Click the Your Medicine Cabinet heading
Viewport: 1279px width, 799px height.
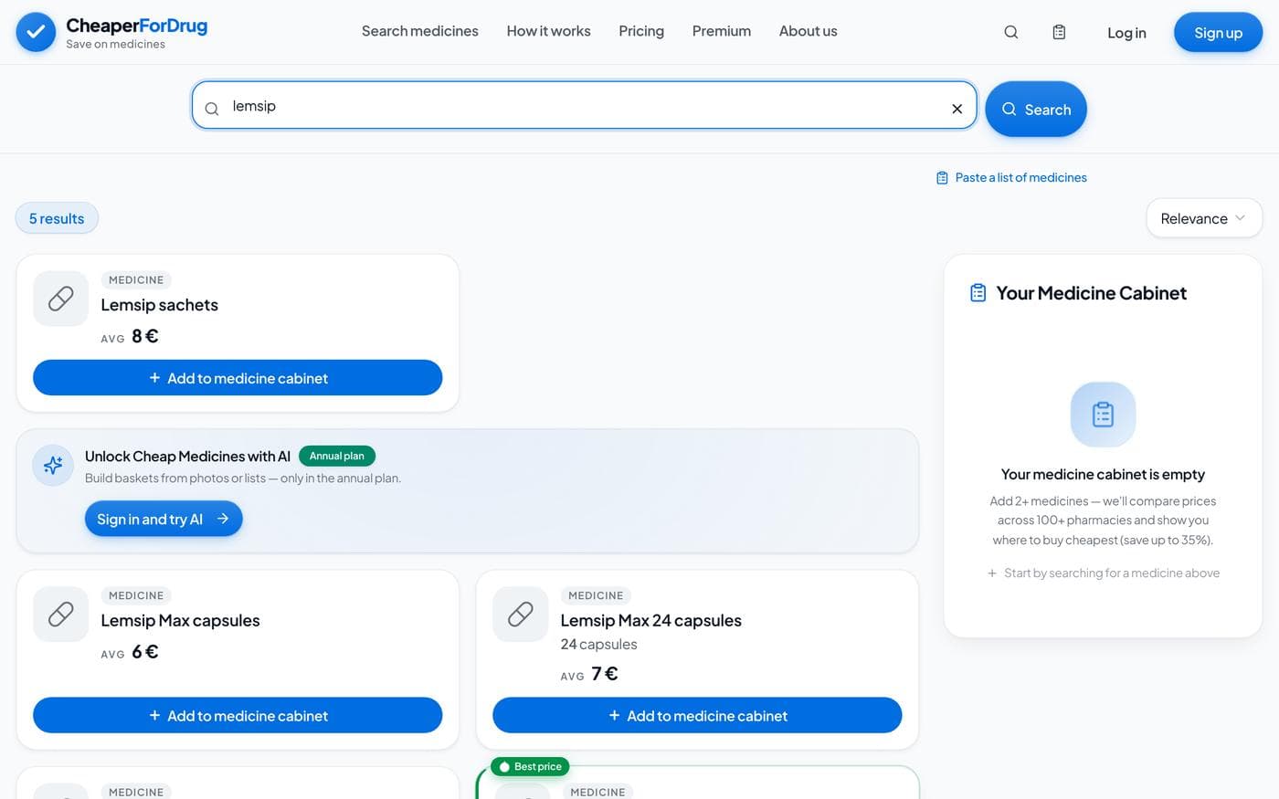pos(1092,293)
